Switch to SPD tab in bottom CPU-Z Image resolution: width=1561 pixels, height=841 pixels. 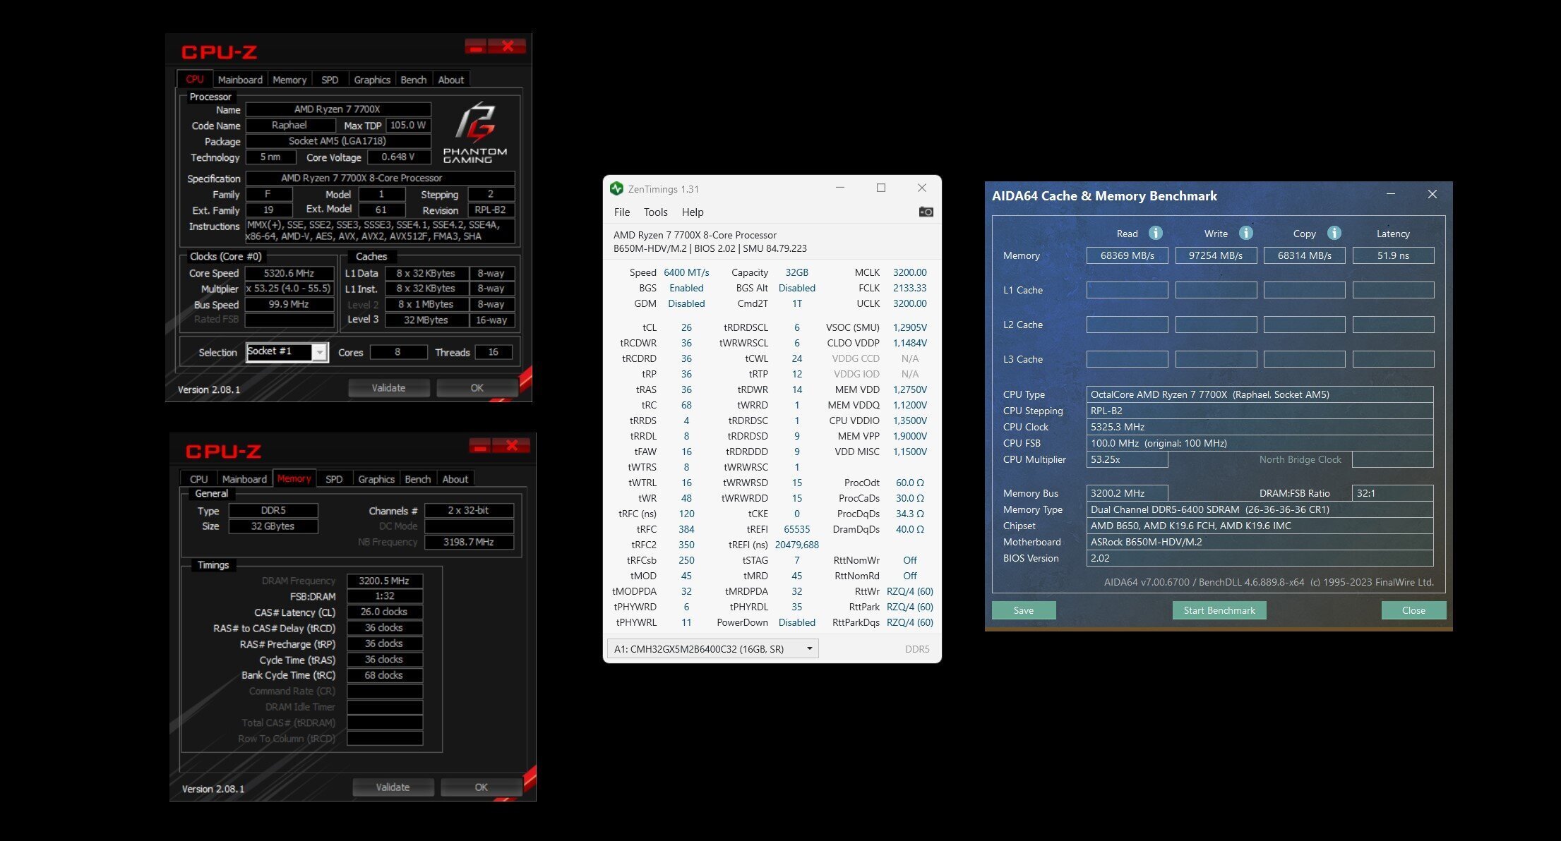pyautogui.click(x=334, y=479)
